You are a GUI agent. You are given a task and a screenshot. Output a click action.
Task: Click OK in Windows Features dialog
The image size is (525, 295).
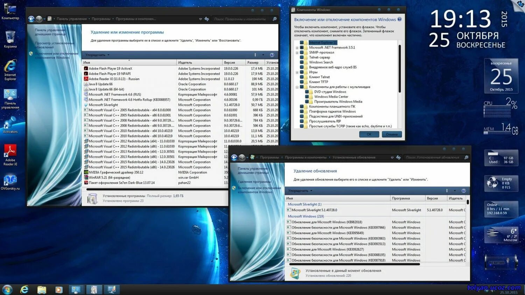(369, 134)
